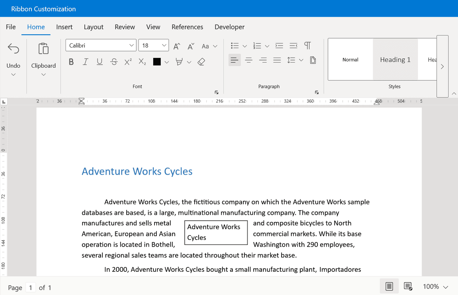Click the page icon beside line spacing

point(313,60)
